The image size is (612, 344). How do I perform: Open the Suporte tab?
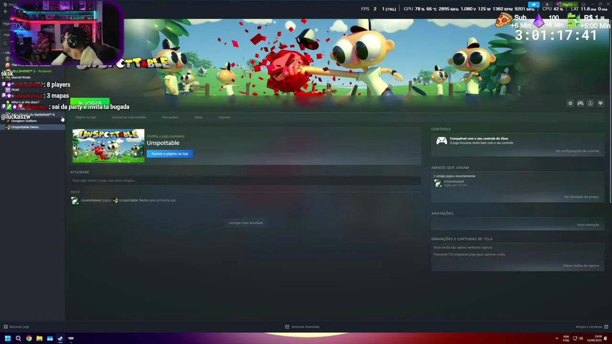point(224,117)
